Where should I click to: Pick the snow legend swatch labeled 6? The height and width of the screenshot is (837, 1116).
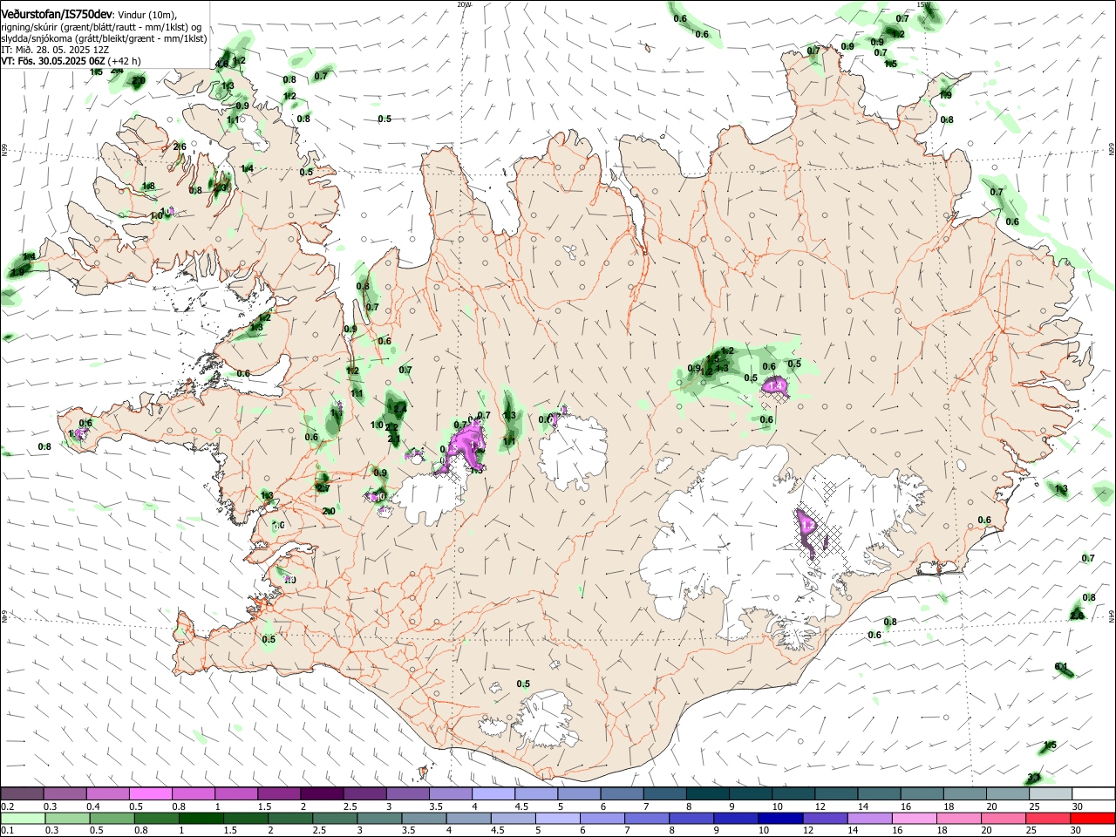click(x=621, y=793)
